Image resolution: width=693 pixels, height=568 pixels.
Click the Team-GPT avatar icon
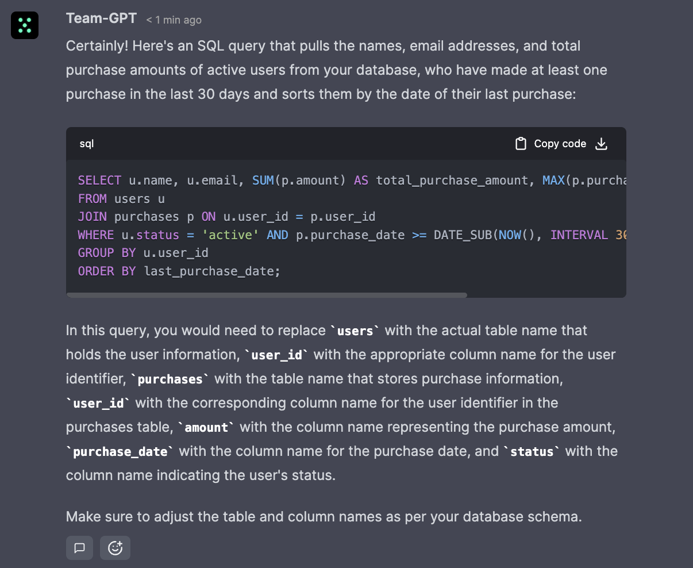25,25
